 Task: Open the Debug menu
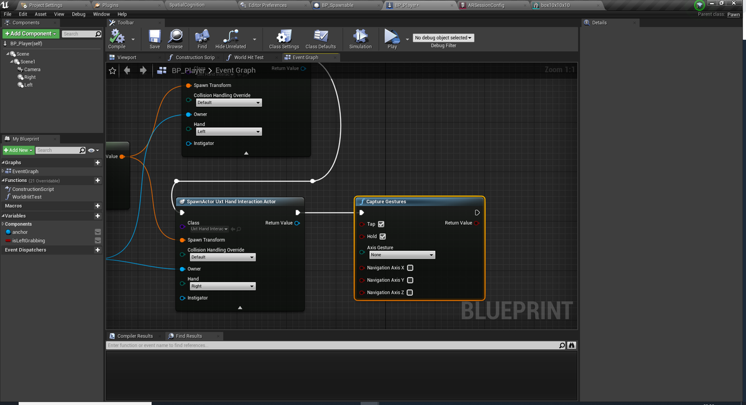coord(78,14)
